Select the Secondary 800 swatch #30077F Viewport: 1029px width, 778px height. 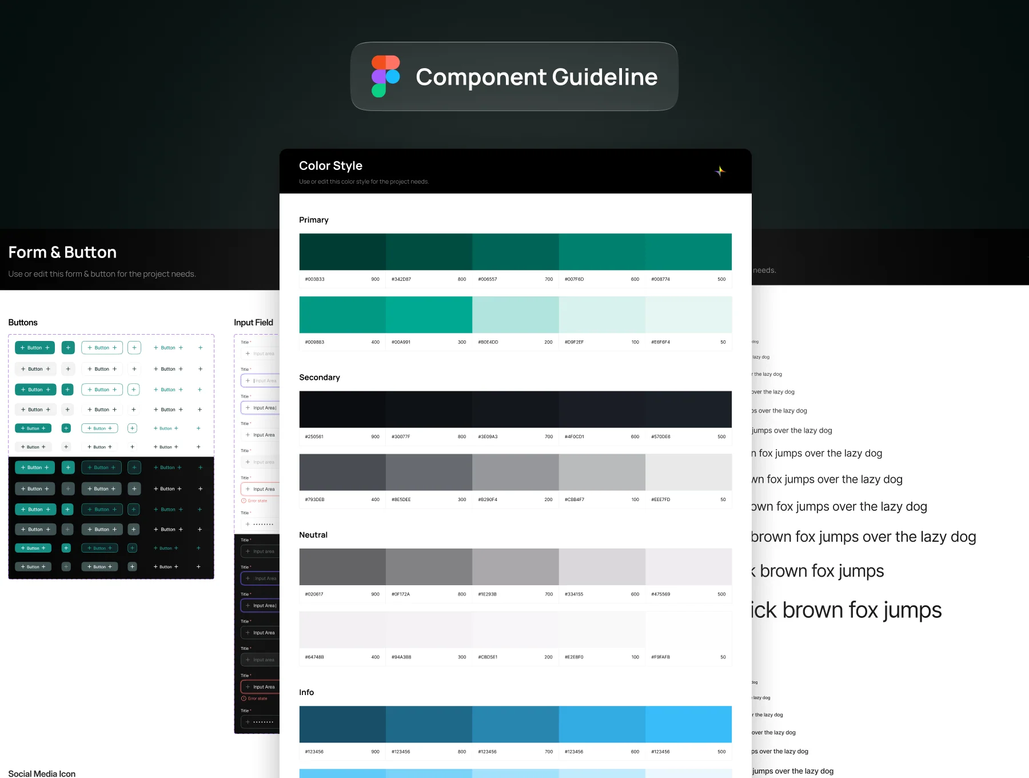pyautogui.click(x=429, y=409)
